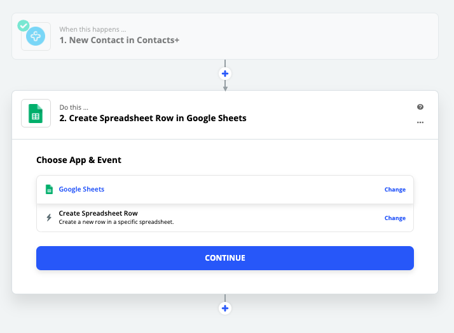This screenshot has width=454, height=333.
Task: Change the Google Sheets app selection
Action: (395, 190)
